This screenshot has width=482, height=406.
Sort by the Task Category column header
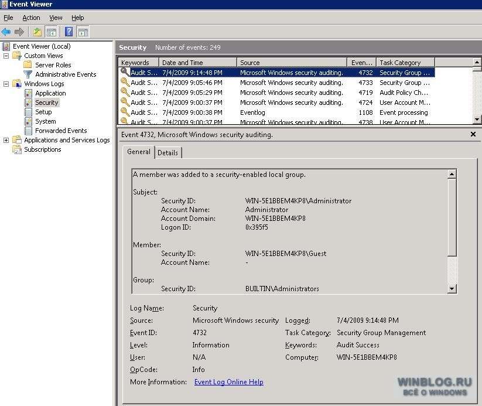[405, 63]
